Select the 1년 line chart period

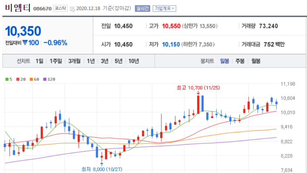click(x=91, y=61)
